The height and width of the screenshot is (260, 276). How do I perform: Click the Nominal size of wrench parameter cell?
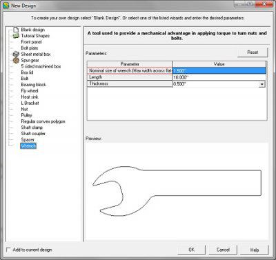pos(130,71)
